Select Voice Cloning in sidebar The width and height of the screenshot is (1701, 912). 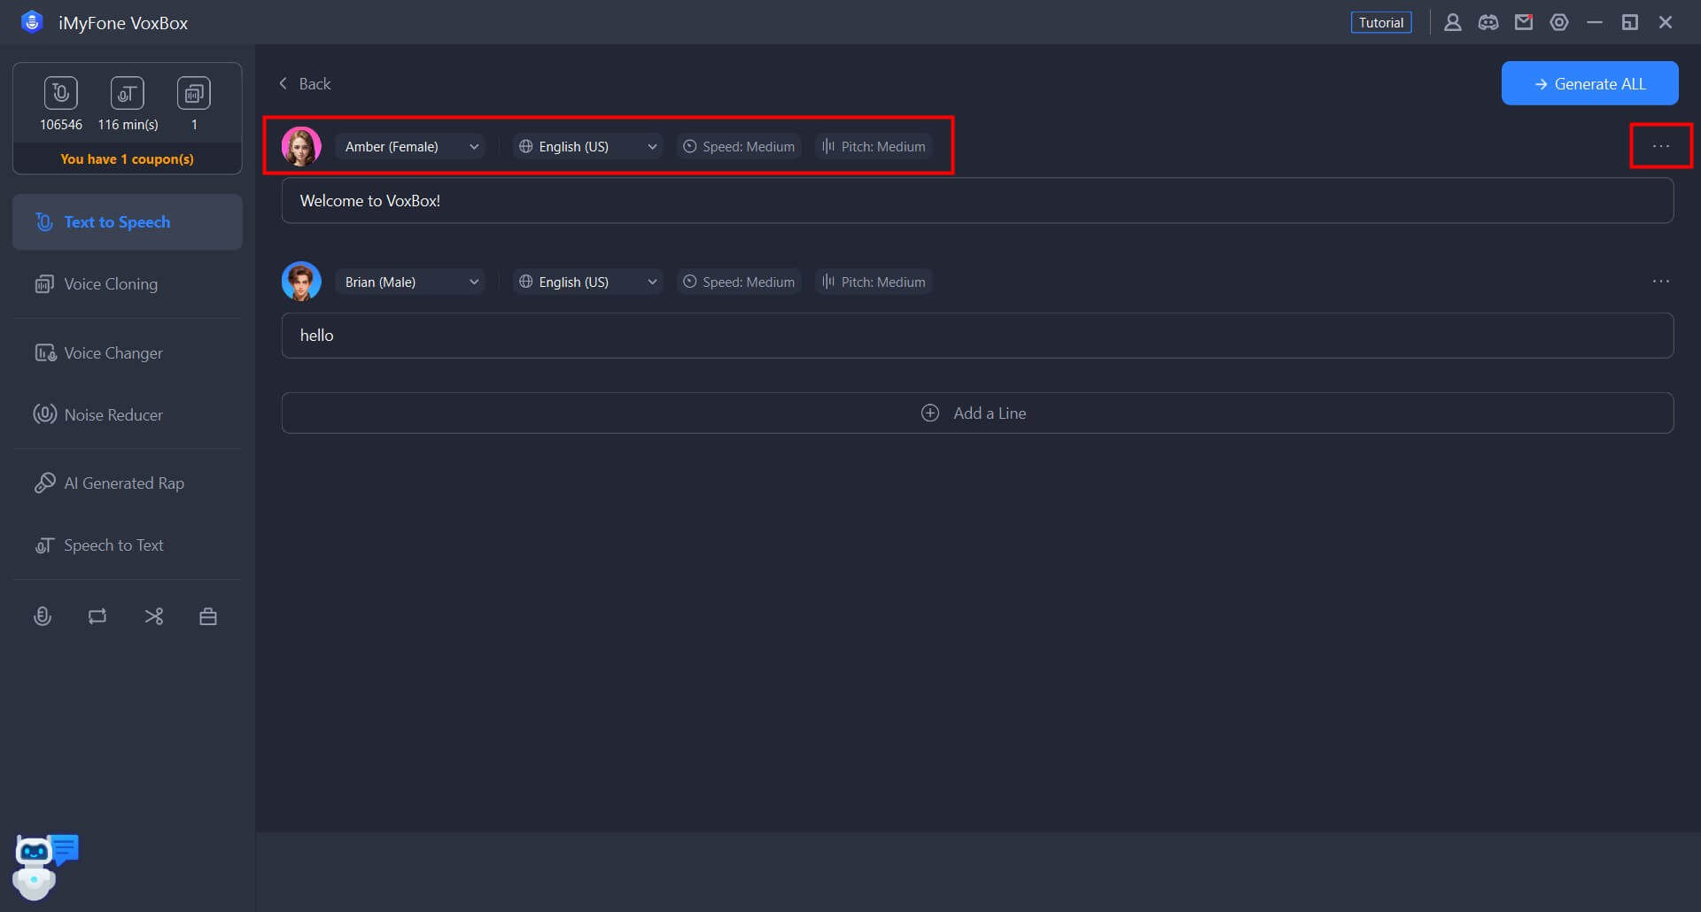(x=128, y=284)
